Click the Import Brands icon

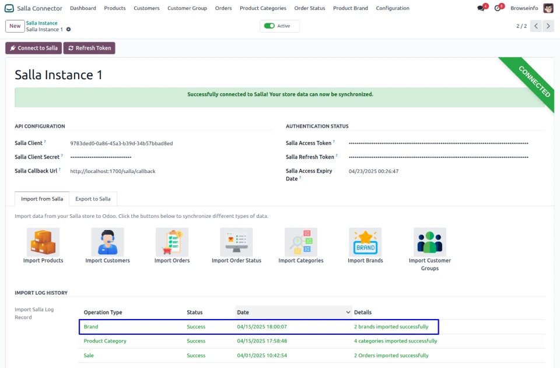point(365,242)
